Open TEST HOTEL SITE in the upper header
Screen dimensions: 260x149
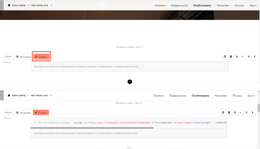[x=39, y=6]
